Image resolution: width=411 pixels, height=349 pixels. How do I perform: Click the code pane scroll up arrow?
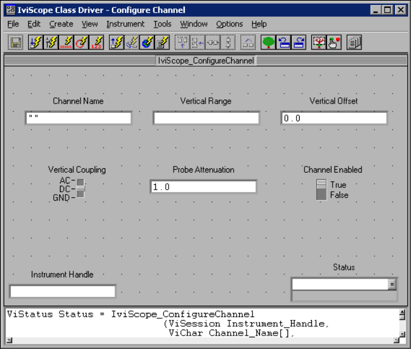pyautogui.click(x=402, y=312)
